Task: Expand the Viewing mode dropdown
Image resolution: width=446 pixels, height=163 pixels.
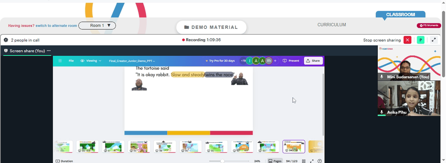Action: coord(91,61)
